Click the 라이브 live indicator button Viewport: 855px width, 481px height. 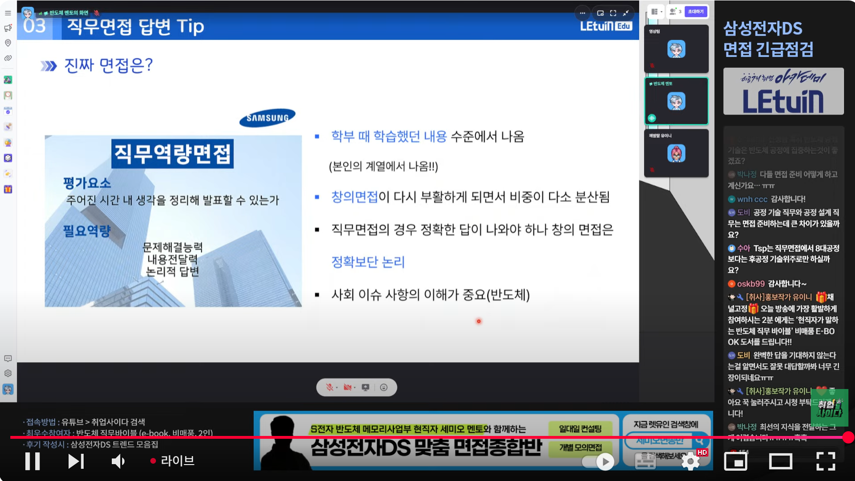172,461
